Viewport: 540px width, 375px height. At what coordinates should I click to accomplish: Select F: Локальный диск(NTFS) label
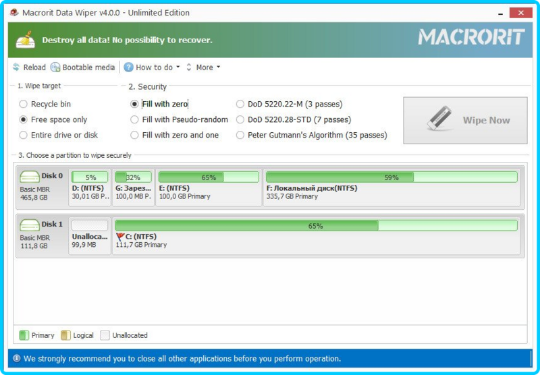(x=312, y=188)
